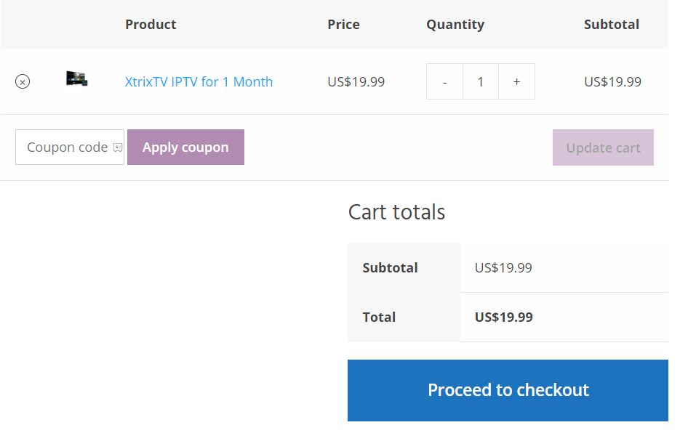The image size is (680, 441).
Task: Select the Subtotal row in Cart totals
Action: 390,267
